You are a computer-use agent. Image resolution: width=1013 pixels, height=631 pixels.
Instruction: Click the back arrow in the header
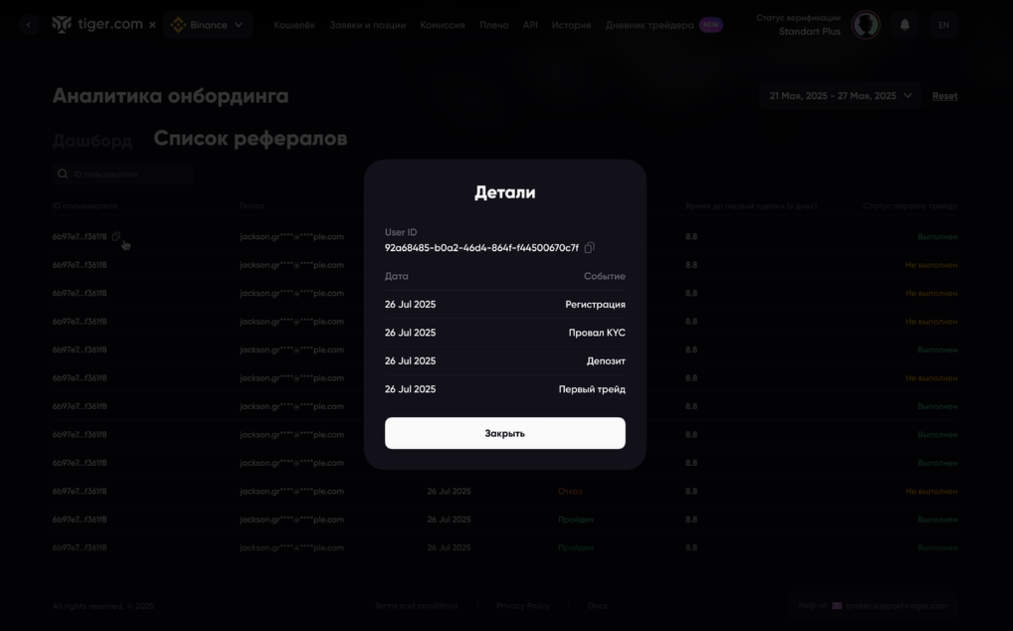tap(29, 25)
